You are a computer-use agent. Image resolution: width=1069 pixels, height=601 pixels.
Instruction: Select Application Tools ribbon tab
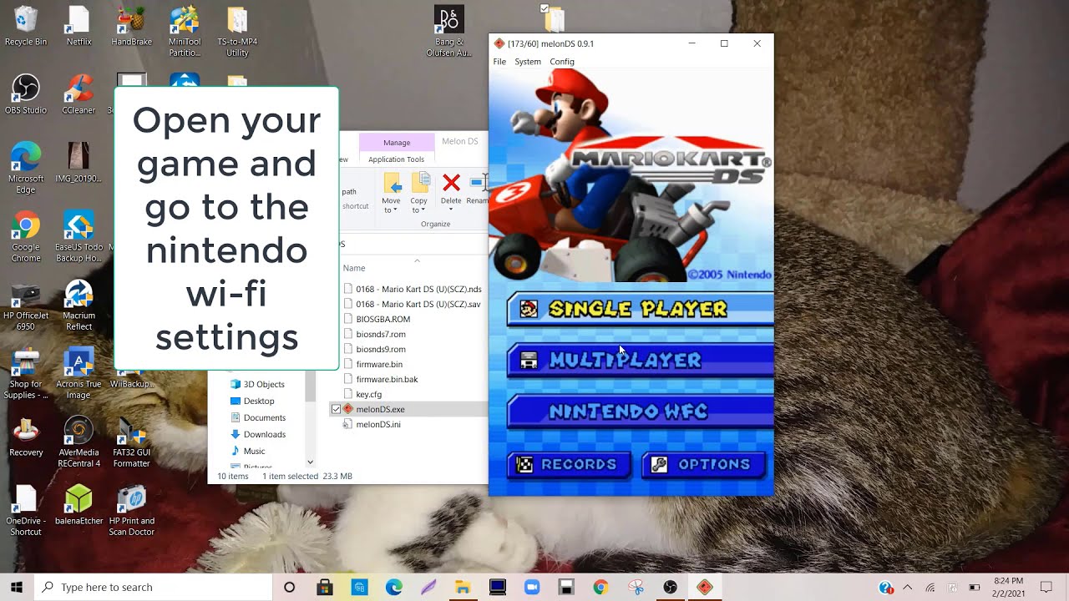pos(397,159)
